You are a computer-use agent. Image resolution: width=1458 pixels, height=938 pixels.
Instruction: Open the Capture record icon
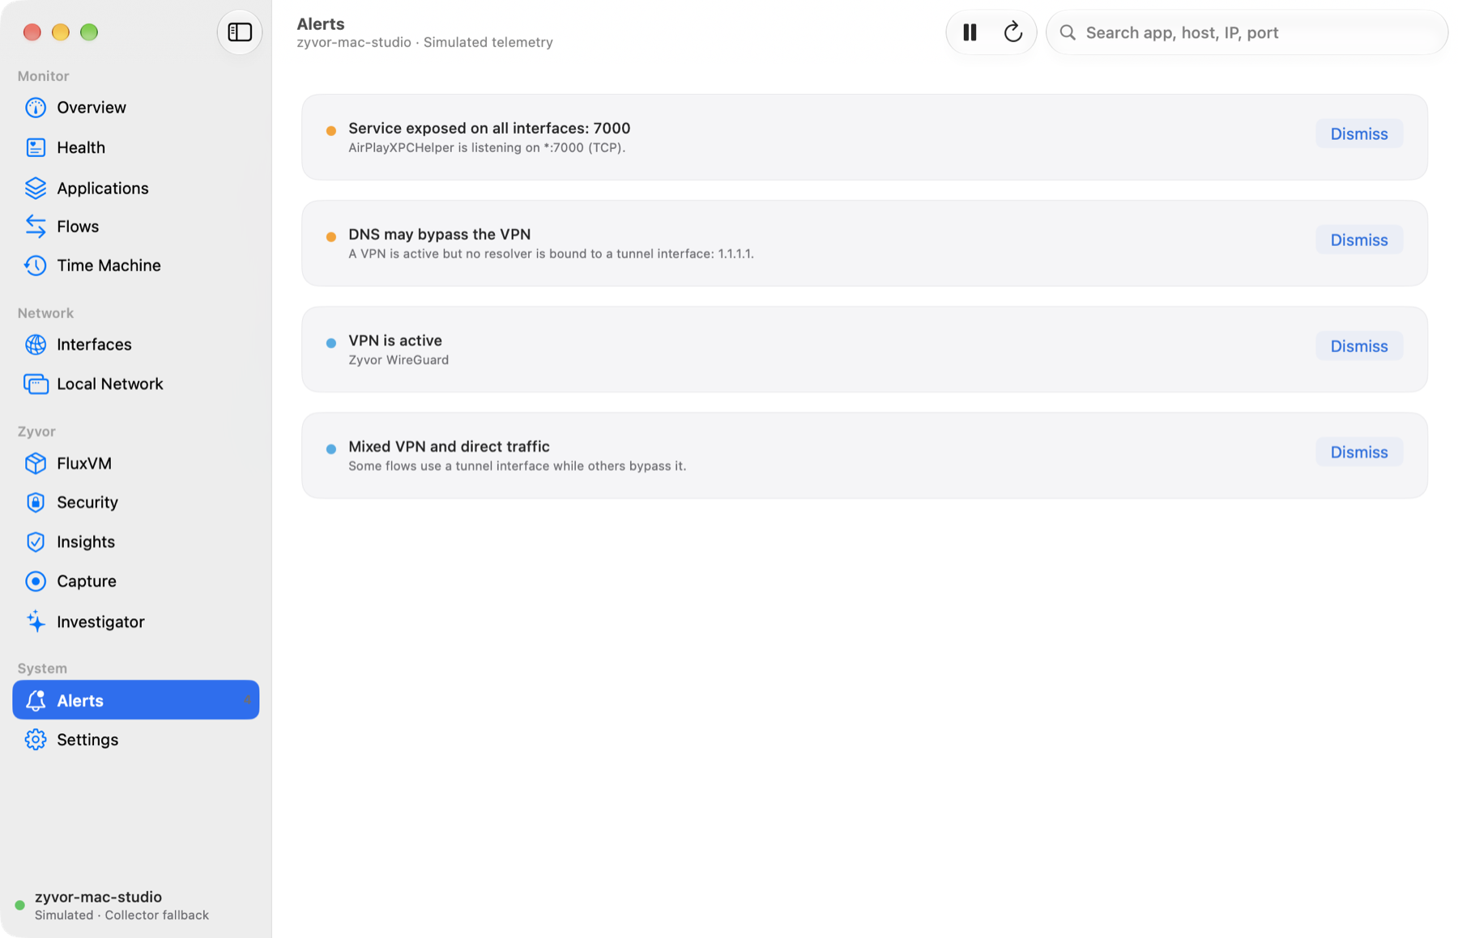[36, 581]
